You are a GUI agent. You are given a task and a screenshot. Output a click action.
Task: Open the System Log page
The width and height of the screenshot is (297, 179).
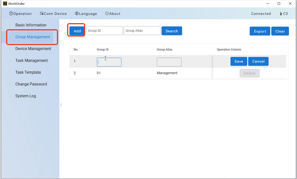click(26, 96)
